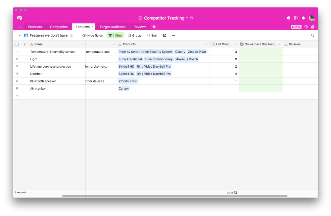Open the 1 filter button
The width and height of the screenshot is (331, 216).
(x=115, y=36)
